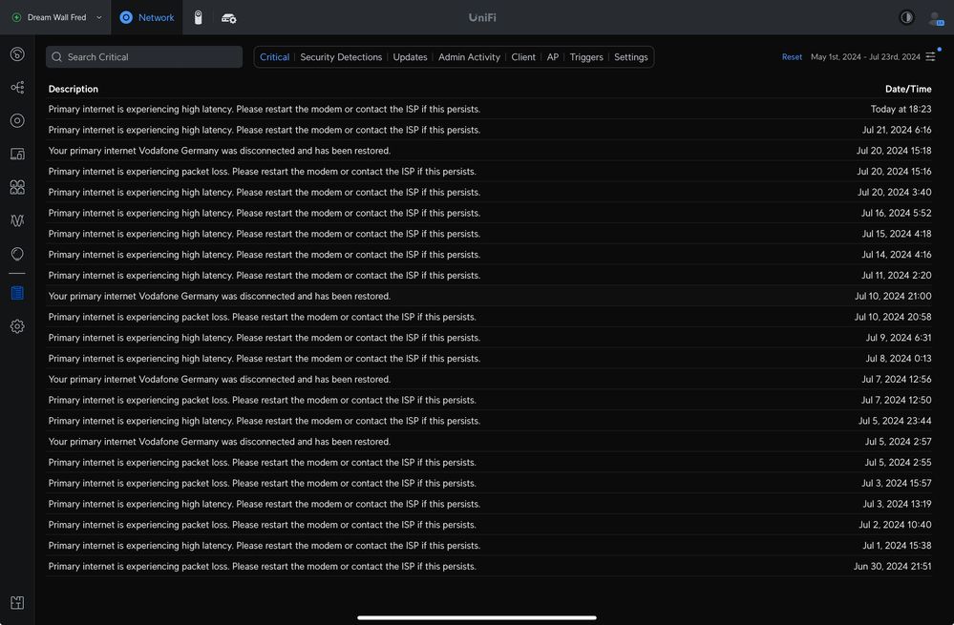Image resolution: width=954 pixels, height=625 pixels.
Task: Open the packet loss alert Jun 30 21:51
Action: pyautogui.click(x=490, y=566)
